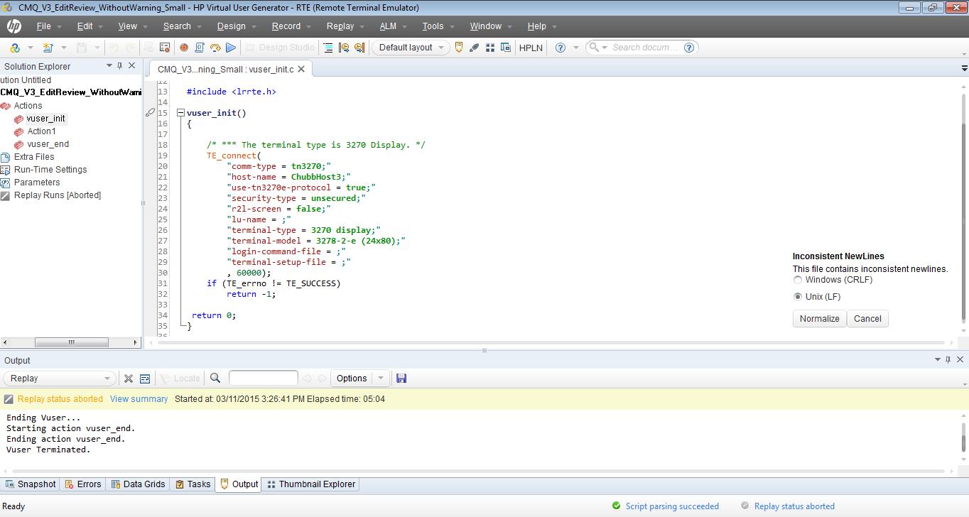Image resolution: width=969 pixels, height=517 pixels.
Task: Click the help question mark icon
Action: (x=560, y=48)
